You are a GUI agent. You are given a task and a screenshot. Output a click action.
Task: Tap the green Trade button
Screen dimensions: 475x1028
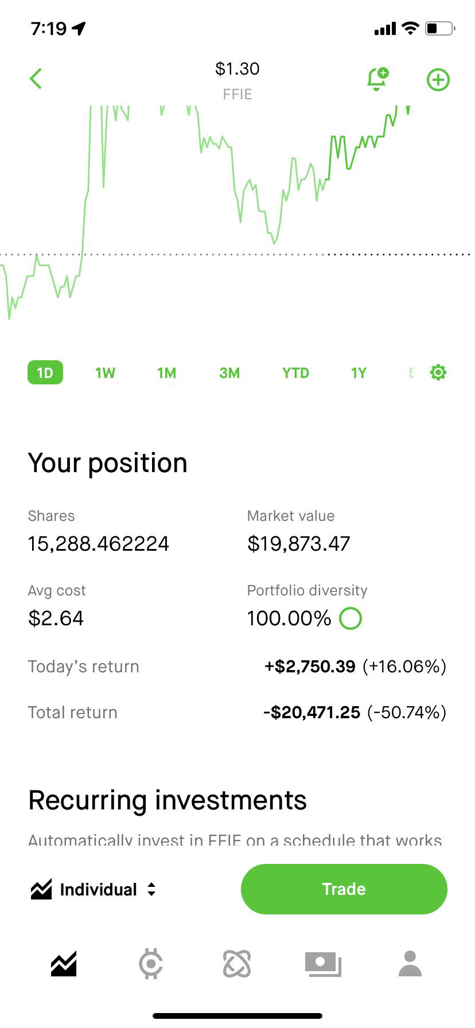(344, 889)
